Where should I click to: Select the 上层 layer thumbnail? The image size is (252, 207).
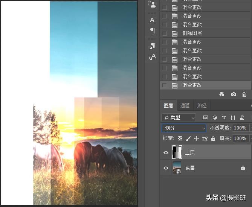(177, 152)
